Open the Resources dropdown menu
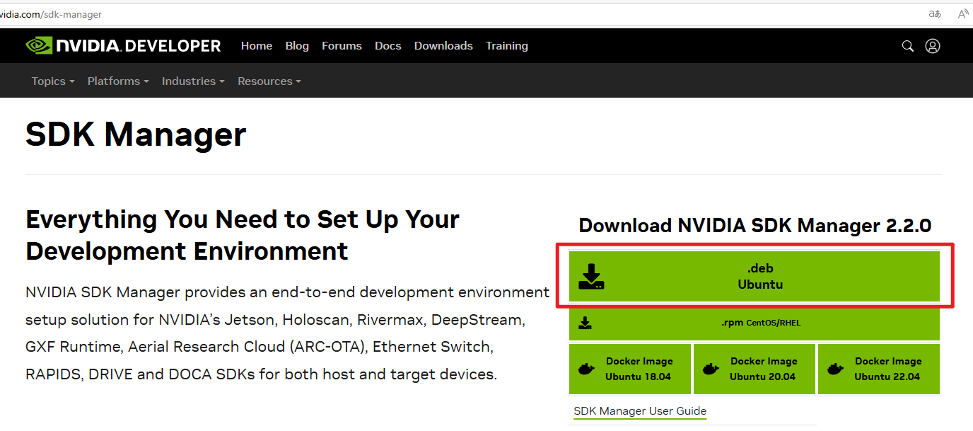This screenshot has width=973, height=431. point(269,81)
